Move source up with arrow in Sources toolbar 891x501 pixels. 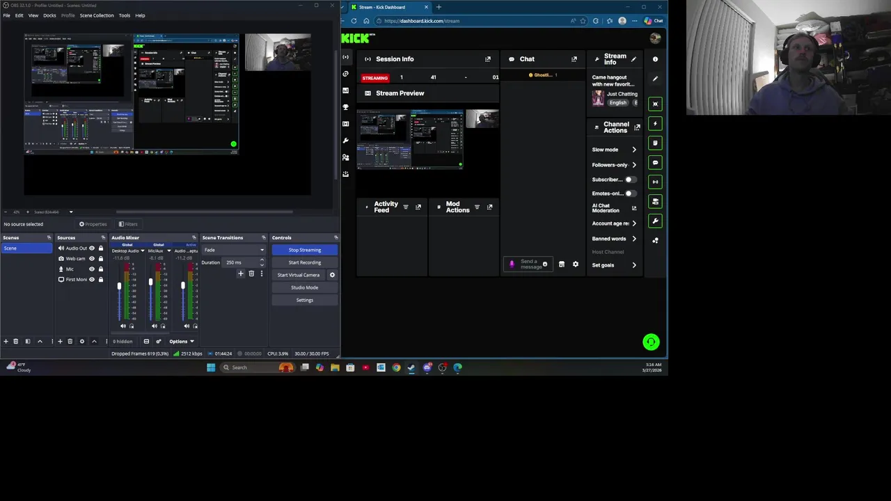(x=94, y=342)
